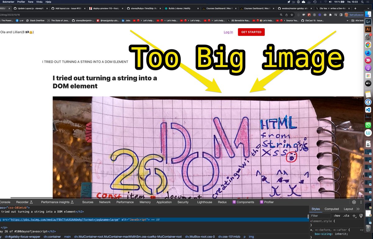This screenshot has width=373, height=239.
Task: Open the Vindu menu
Action: pyautogui.click(x=39, y=2)
